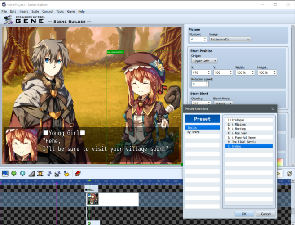The height and width of the screenshot is (225, 295).
Task: Select the gray fade gradient tool
Action: tap(31, 174)
